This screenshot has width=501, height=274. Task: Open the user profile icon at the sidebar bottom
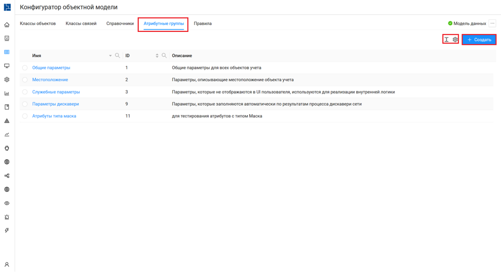coord(7,264)
